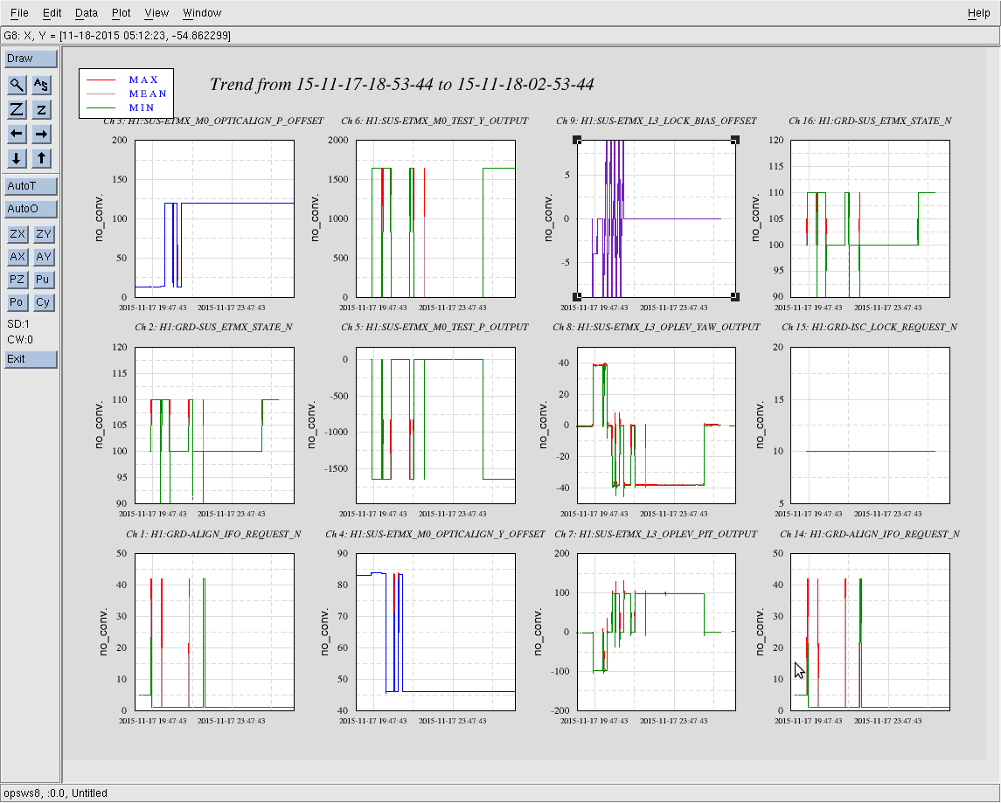
Task: Click the Ch 14 ALIGN_IFO_REQUEST_N graph title
Action: pyautogui.click(x=870, y=534)
